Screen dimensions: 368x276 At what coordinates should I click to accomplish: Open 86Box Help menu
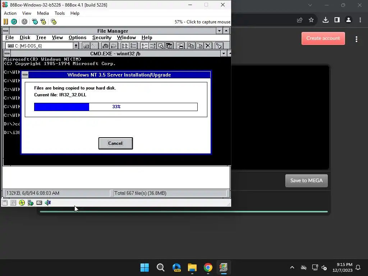(75, 13)
